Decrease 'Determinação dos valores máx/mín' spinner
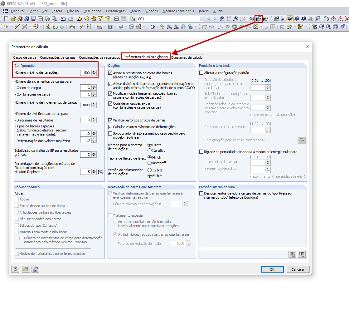The image size is (349, 311). [x=94, y=141]
